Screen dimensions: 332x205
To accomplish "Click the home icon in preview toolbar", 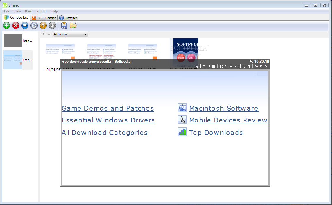I will click(209, 66).
